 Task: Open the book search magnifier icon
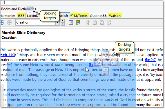78,22
